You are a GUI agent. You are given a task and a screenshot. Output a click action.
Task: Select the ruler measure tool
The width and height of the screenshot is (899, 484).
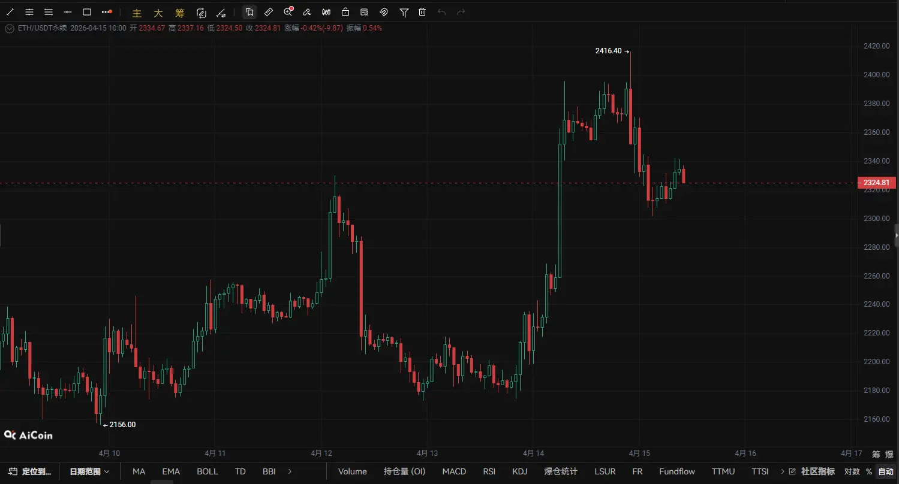coord(269,12)
